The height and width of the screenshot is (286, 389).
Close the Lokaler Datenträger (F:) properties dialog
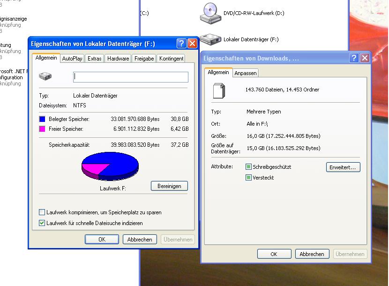192,44
